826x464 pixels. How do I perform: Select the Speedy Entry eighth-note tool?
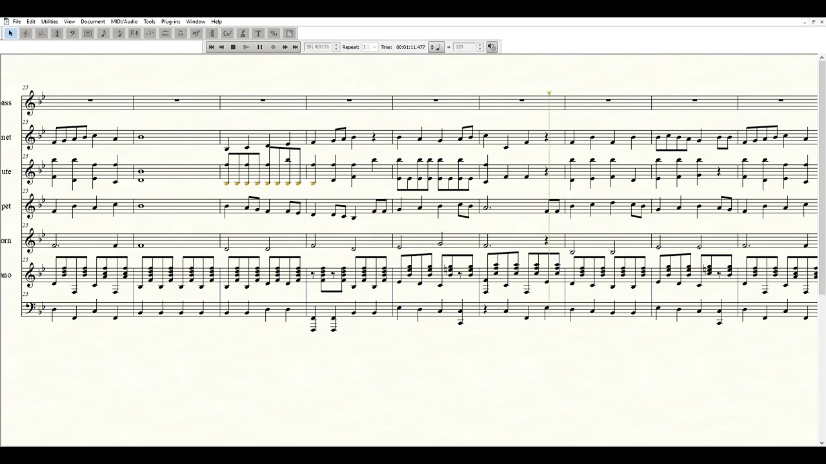pos(119,34)
